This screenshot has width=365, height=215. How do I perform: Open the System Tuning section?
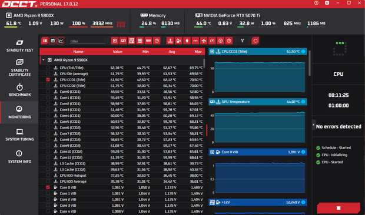point(19,135)
